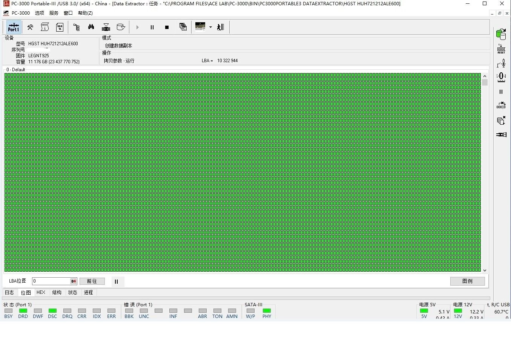The width and height of the screenshot is (511, 350).
Task: Switch to the 日志 tab
Action: [9, 292]
